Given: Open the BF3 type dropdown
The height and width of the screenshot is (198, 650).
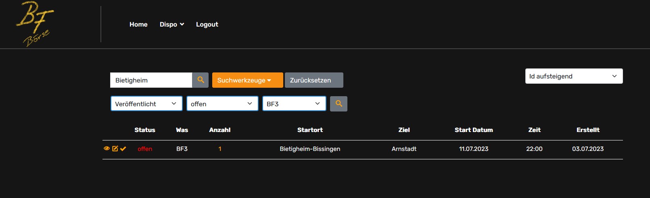Looking at the screenshot, I should click(294, 104).
